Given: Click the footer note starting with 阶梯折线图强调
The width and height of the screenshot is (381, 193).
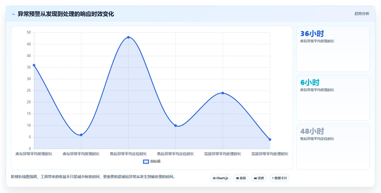Looking at the screenshot, I should (93, 177).
